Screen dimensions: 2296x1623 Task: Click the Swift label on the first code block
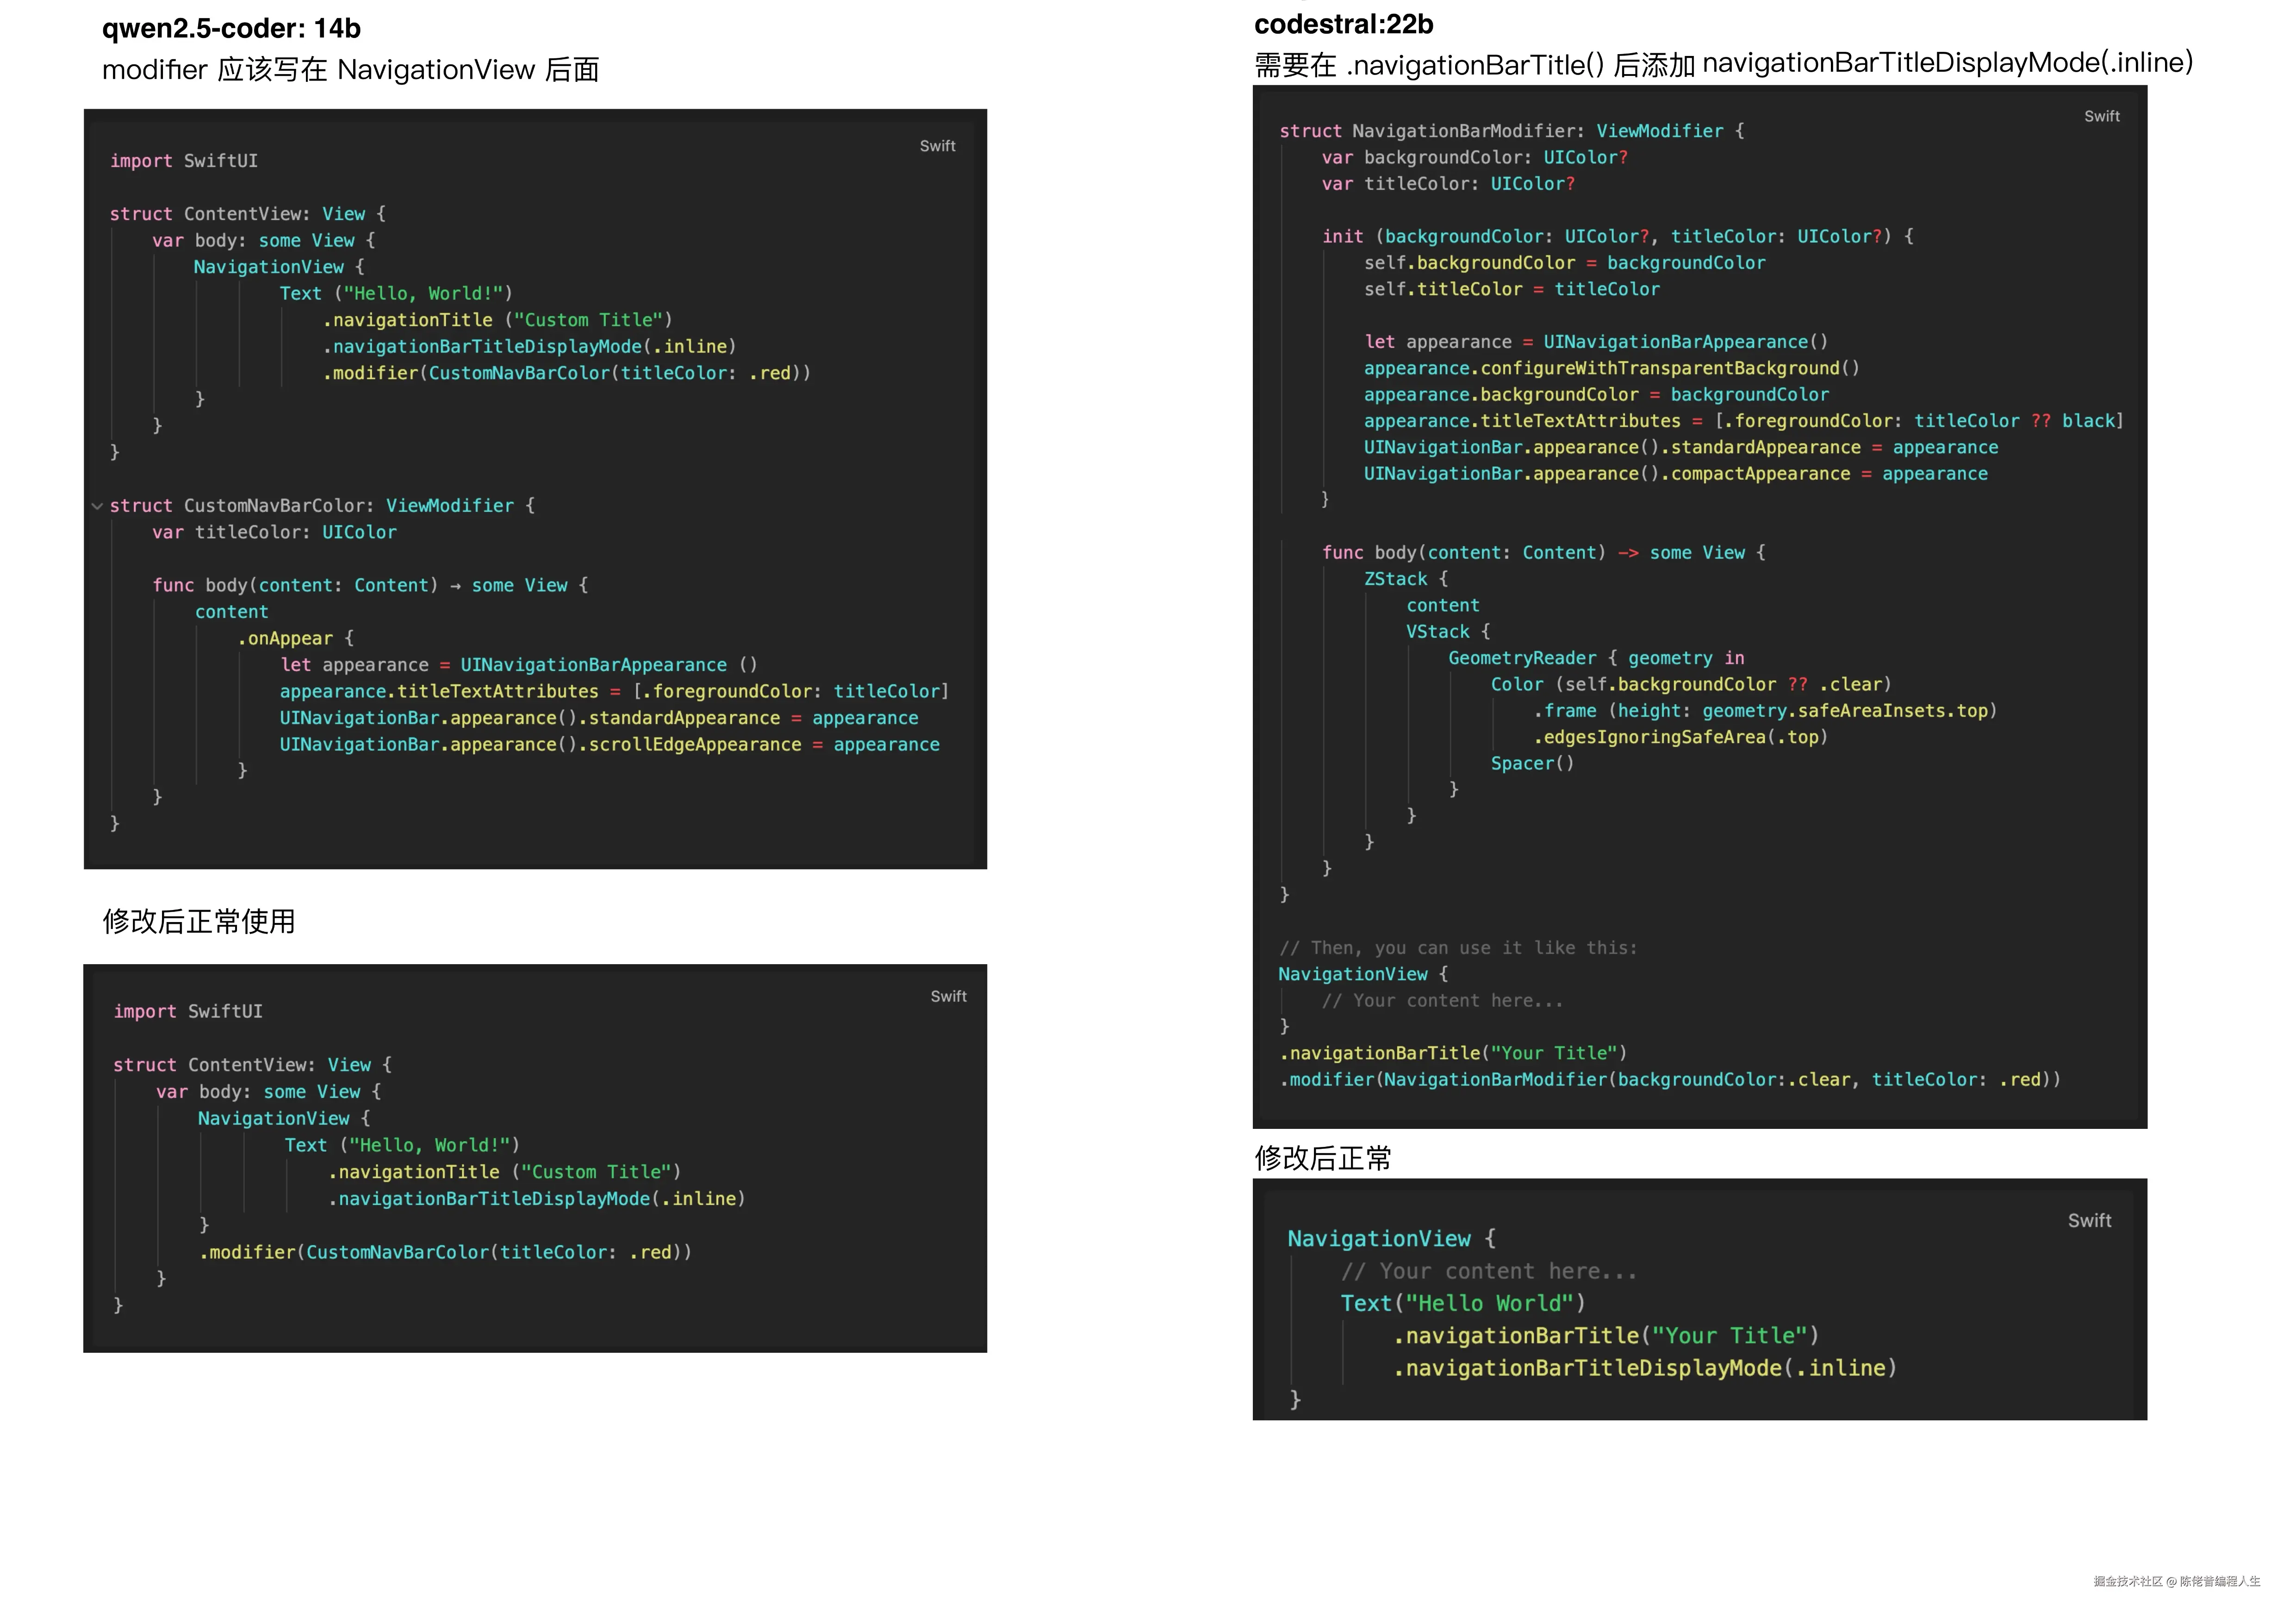point(937,145)
